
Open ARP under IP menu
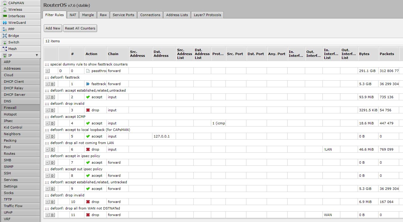pyautogui.click(x=20, y=62)
